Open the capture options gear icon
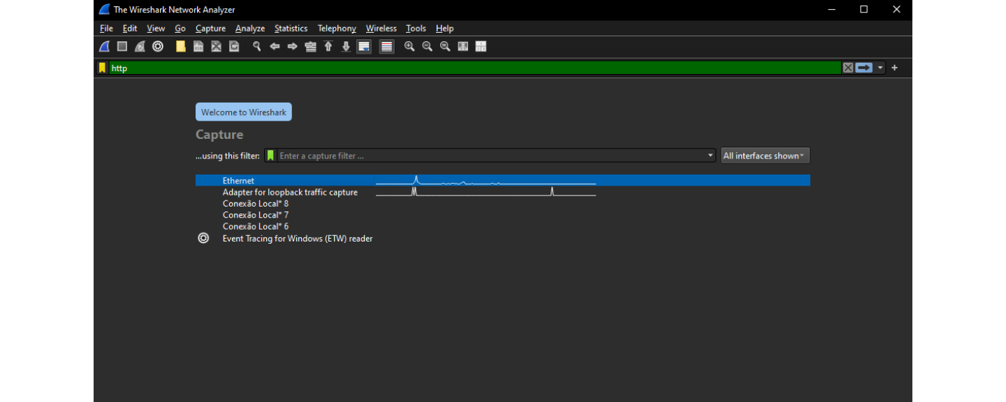 tap(158, 47)
